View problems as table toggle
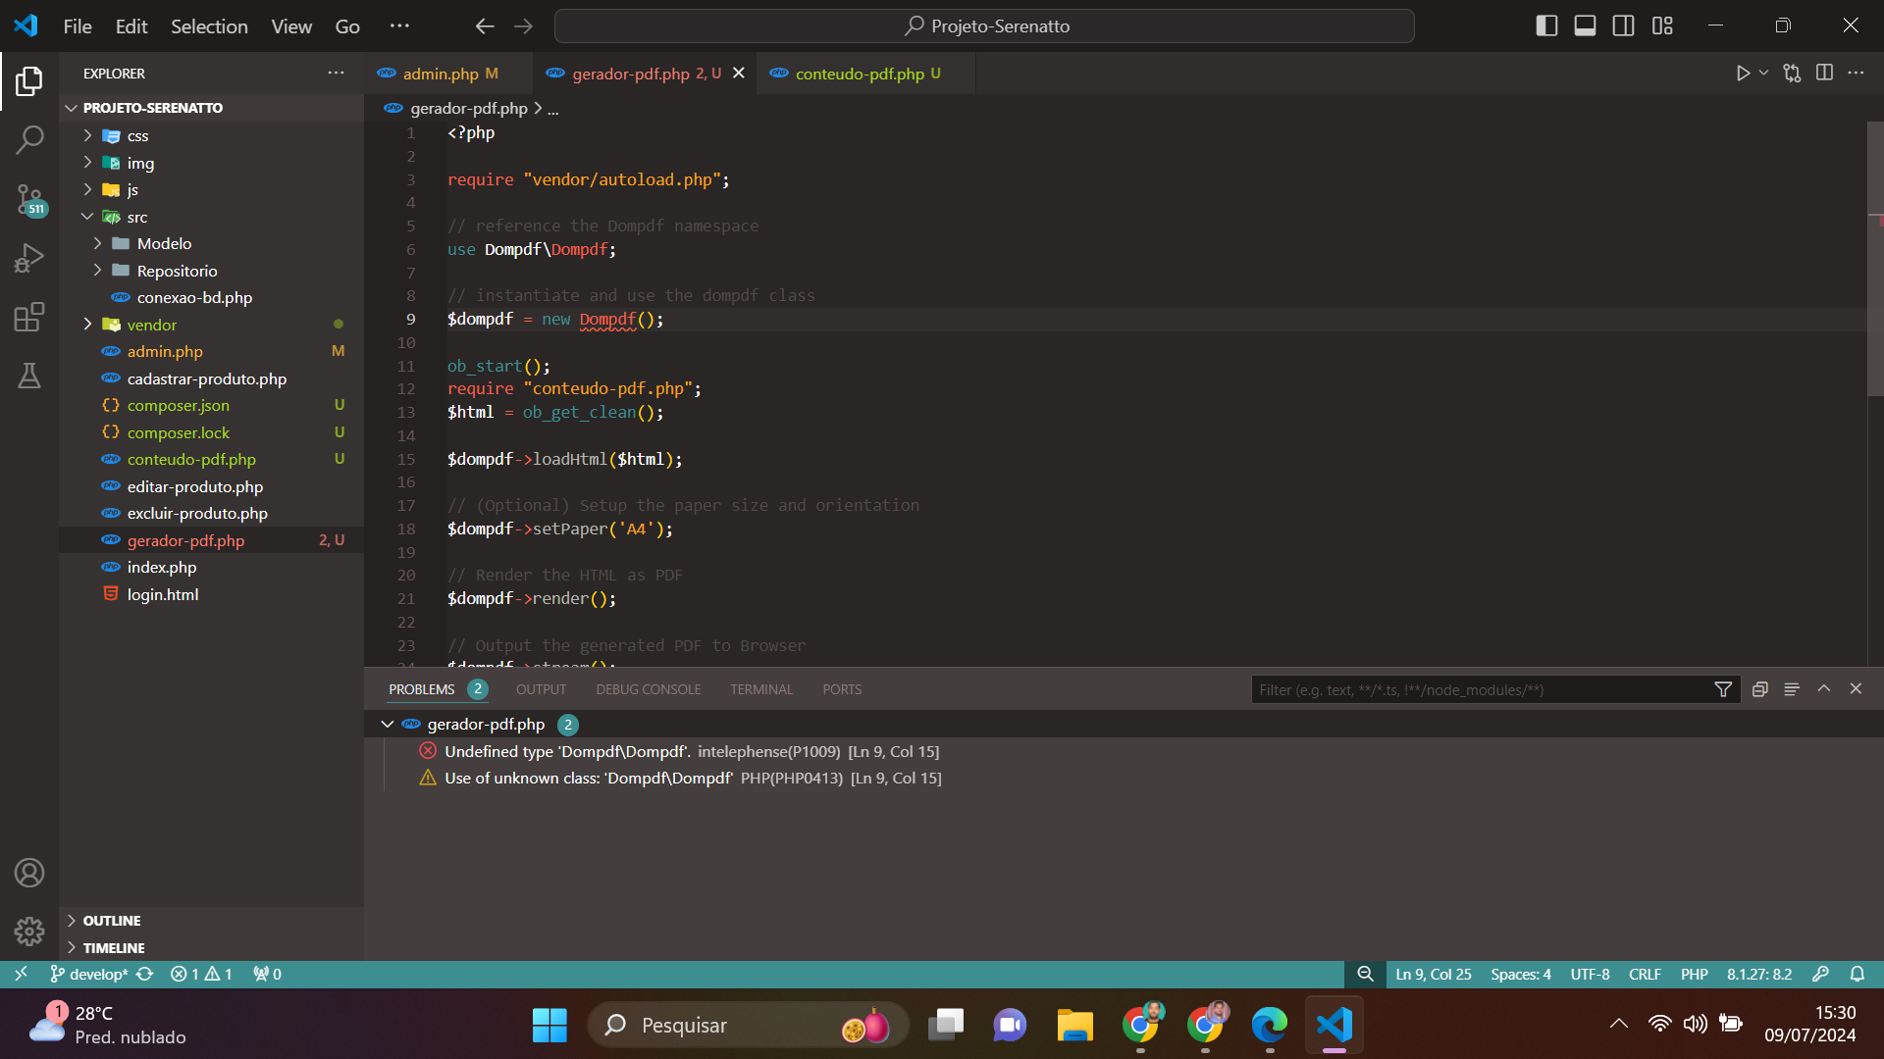 [x=1792, y=689]
